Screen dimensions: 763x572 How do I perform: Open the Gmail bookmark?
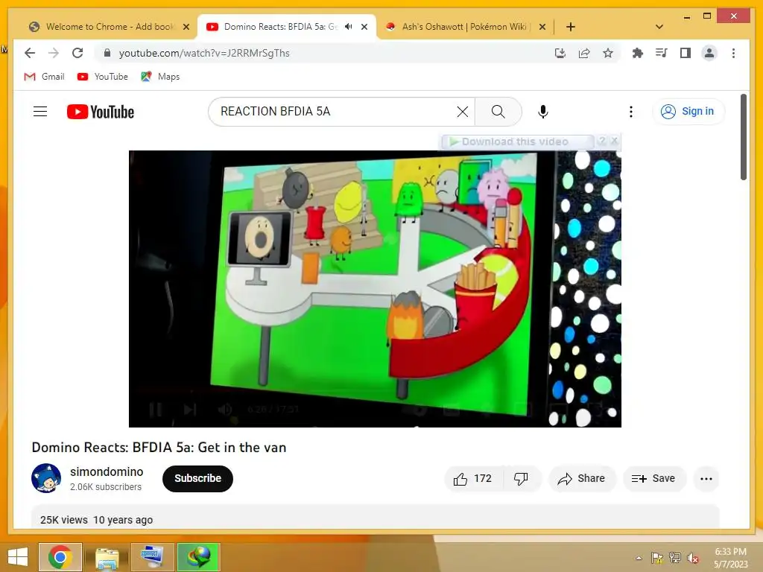pyautogui.click(x=44, y=77)
